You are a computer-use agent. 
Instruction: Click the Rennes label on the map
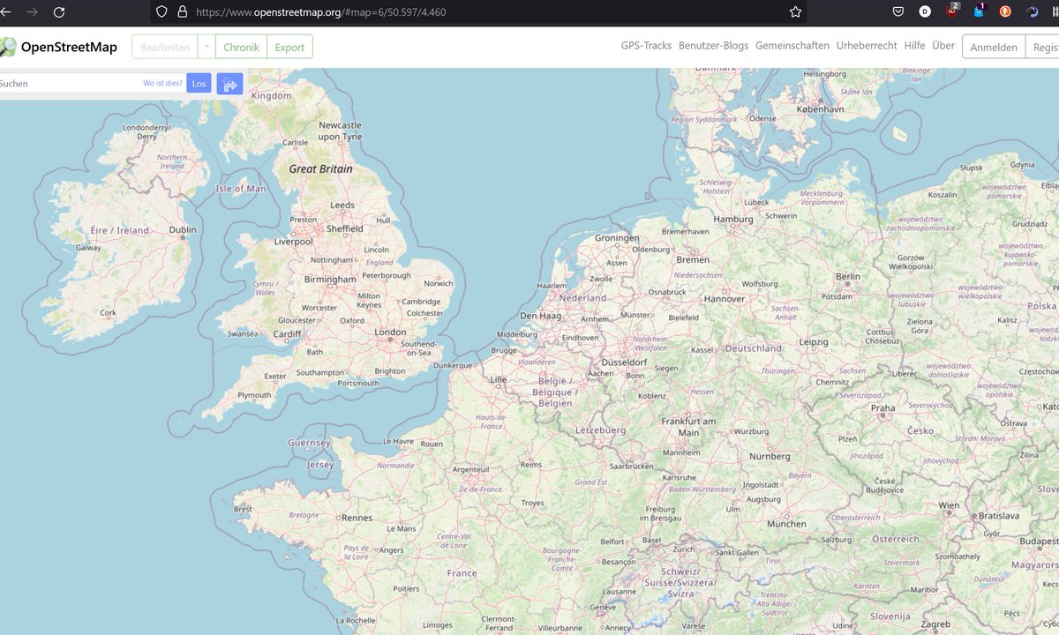tap(357, 518)
